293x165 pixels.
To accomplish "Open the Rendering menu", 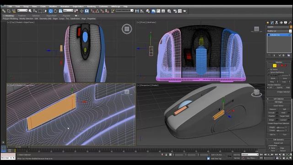I will [92, 6].
